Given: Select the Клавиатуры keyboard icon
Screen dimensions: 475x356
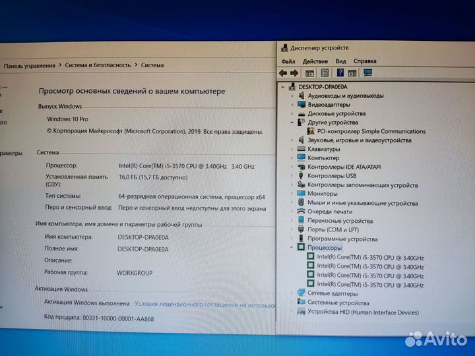Looking at the screenshot, I should 301,148.
